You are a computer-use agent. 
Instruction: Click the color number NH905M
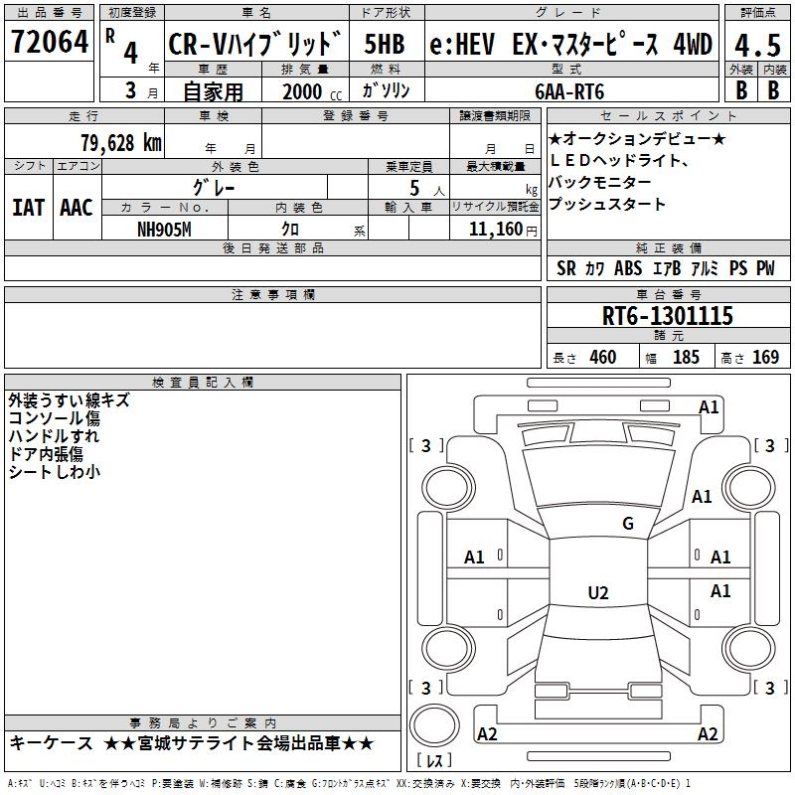(164, 230)
